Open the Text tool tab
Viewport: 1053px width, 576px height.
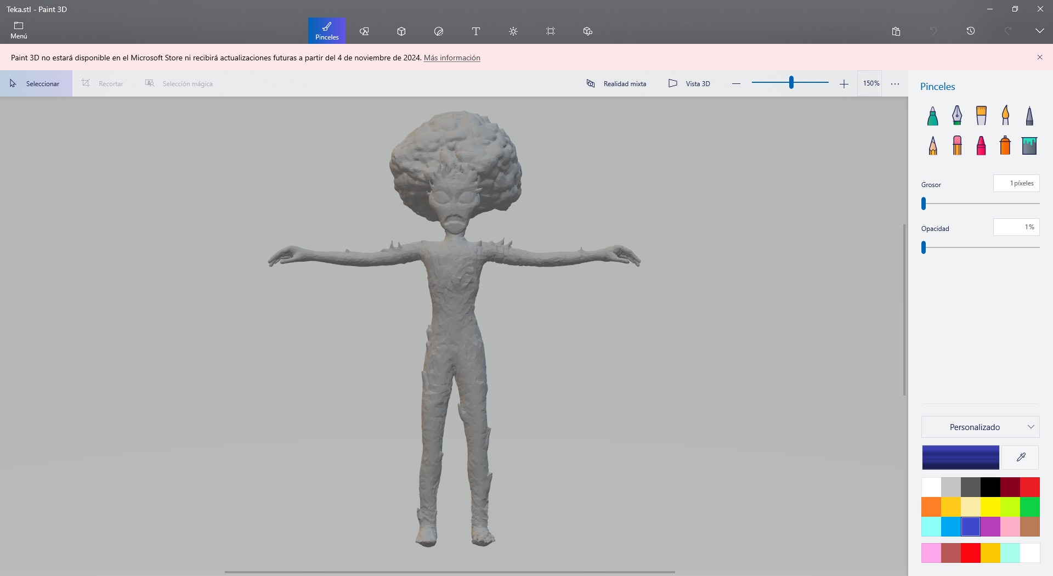[476, 31]
